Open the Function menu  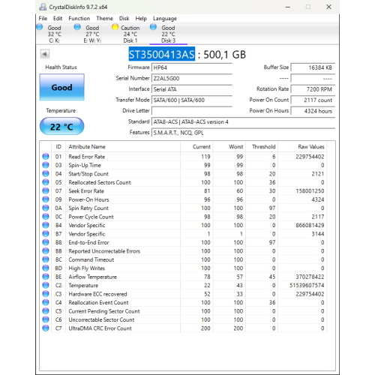(79, 18)
